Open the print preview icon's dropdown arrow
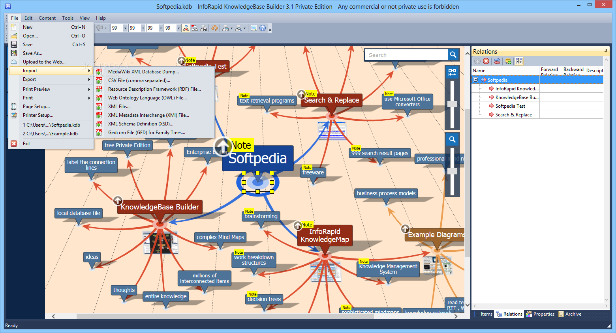Screen dimensions: 616x333 (244, 28)
